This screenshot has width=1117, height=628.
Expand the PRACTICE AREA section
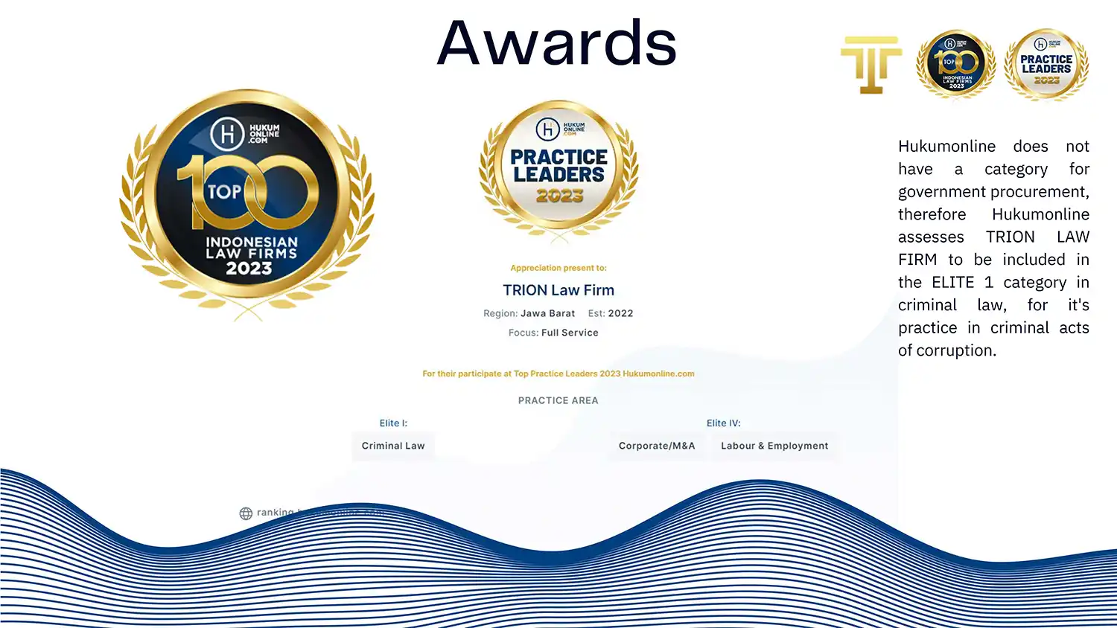(x=558, y=400)
